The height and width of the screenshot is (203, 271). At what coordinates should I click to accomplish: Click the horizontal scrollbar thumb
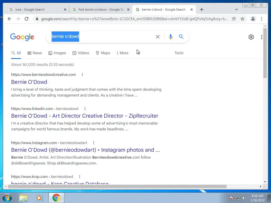point(117,186)
